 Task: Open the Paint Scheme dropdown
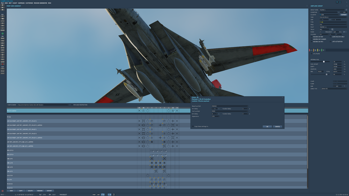coord(43,105)
